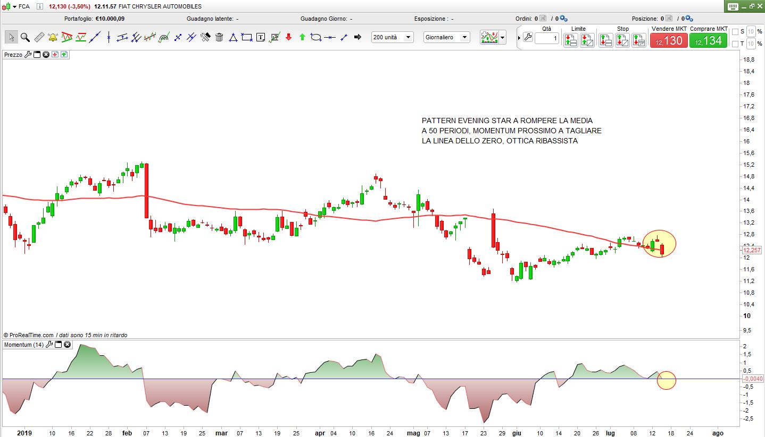The image size is (765, 437).
Task: Select the text annotation tool
Action: coord(261,37)
